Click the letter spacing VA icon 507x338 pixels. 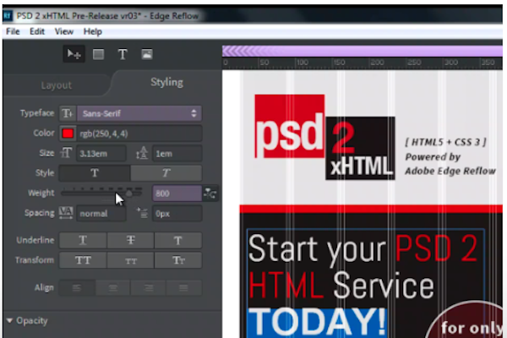(66, 213)
